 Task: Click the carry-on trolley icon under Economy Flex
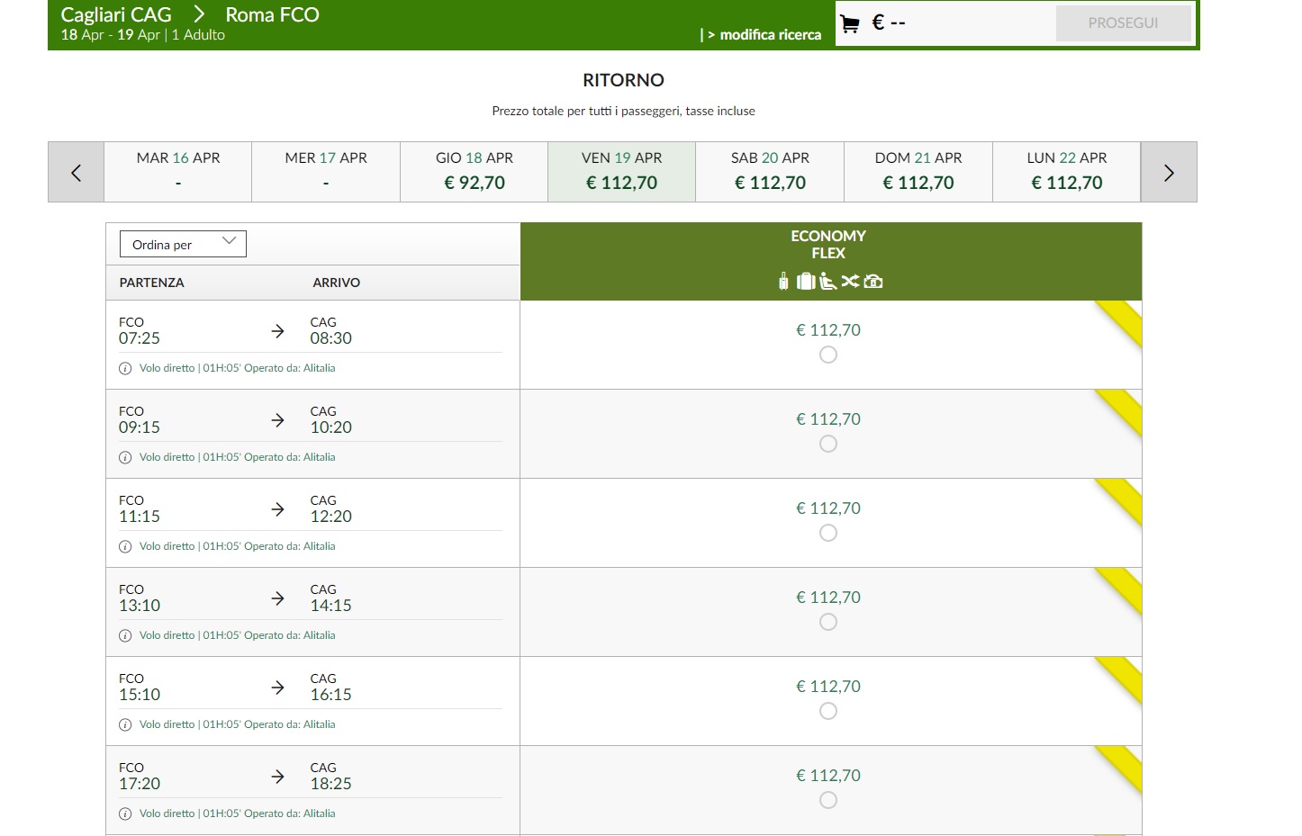pos(783,282)
